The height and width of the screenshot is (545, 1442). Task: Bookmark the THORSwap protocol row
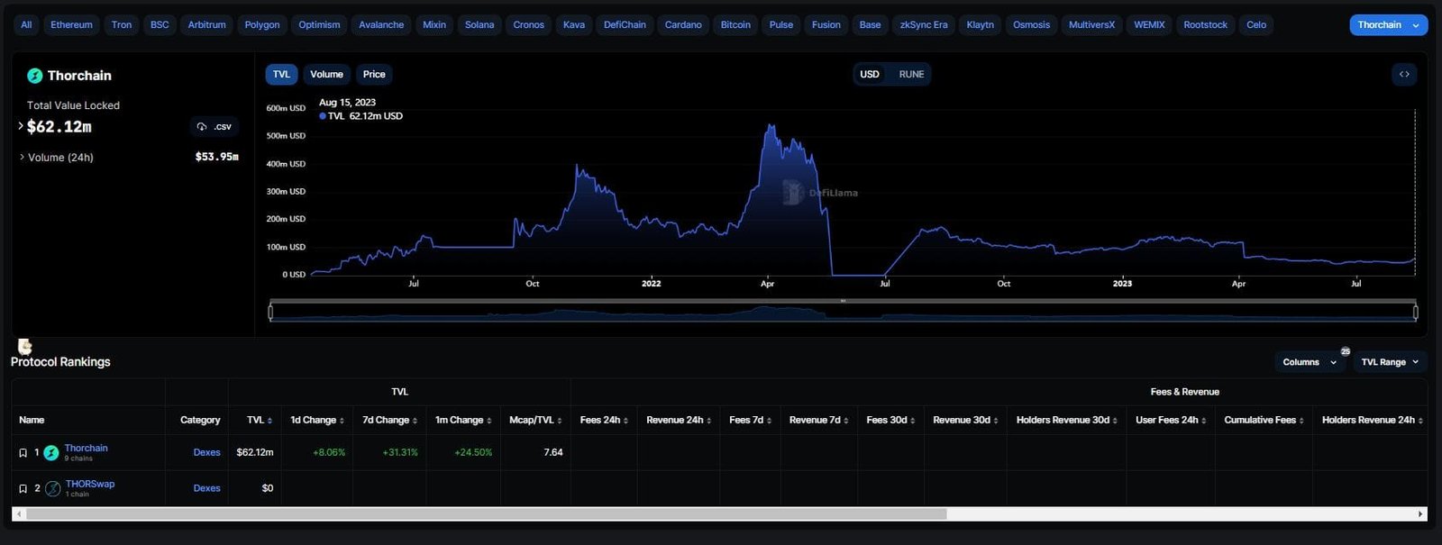point(23,489)
